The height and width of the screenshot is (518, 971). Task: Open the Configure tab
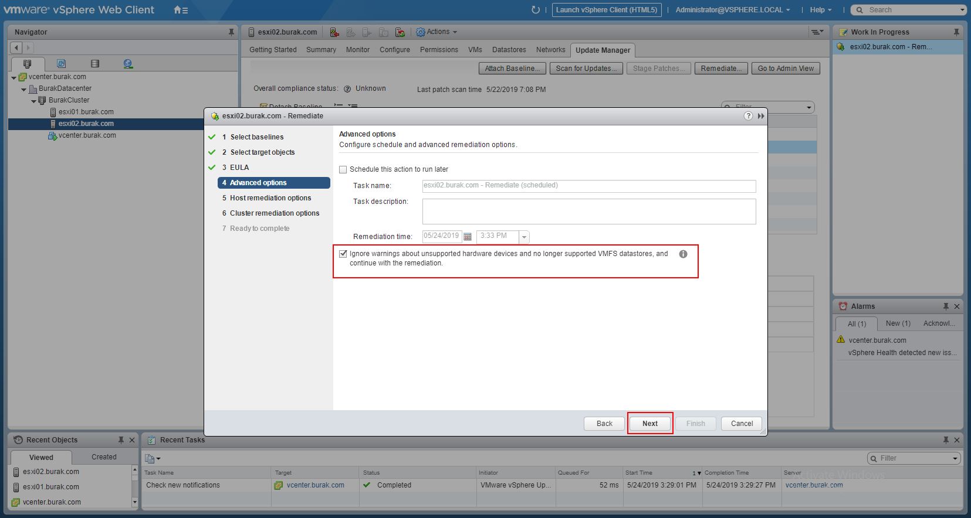click(394, 50)
